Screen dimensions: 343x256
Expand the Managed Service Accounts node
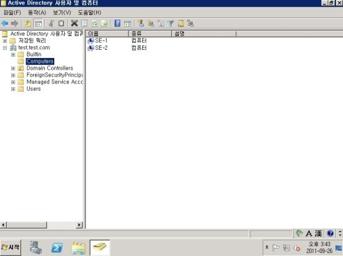(13, 82)
